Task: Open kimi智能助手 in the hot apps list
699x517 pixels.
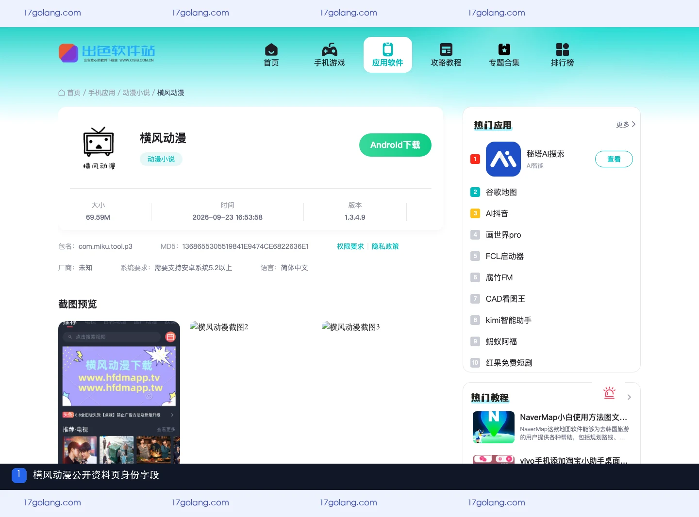Action: [509, 320]
